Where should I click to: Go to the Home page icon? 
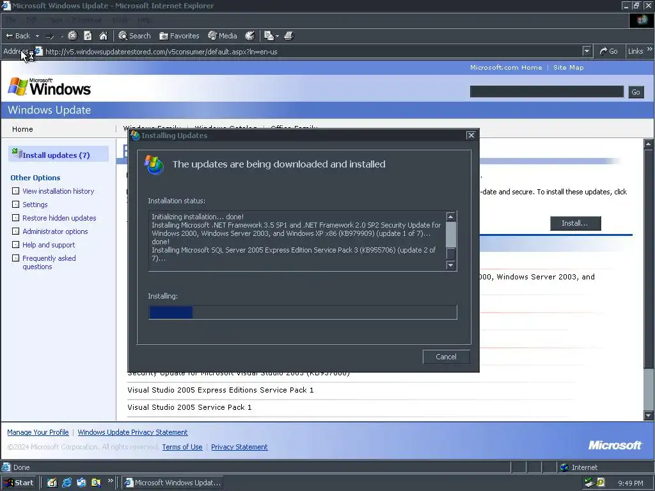104,36
